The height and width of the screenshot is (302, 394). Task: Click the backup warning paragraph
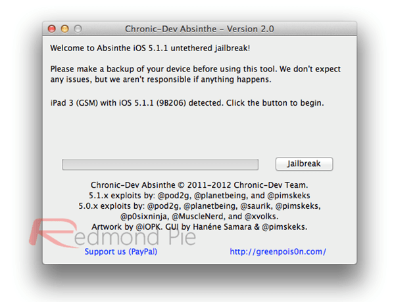point(195,74)
